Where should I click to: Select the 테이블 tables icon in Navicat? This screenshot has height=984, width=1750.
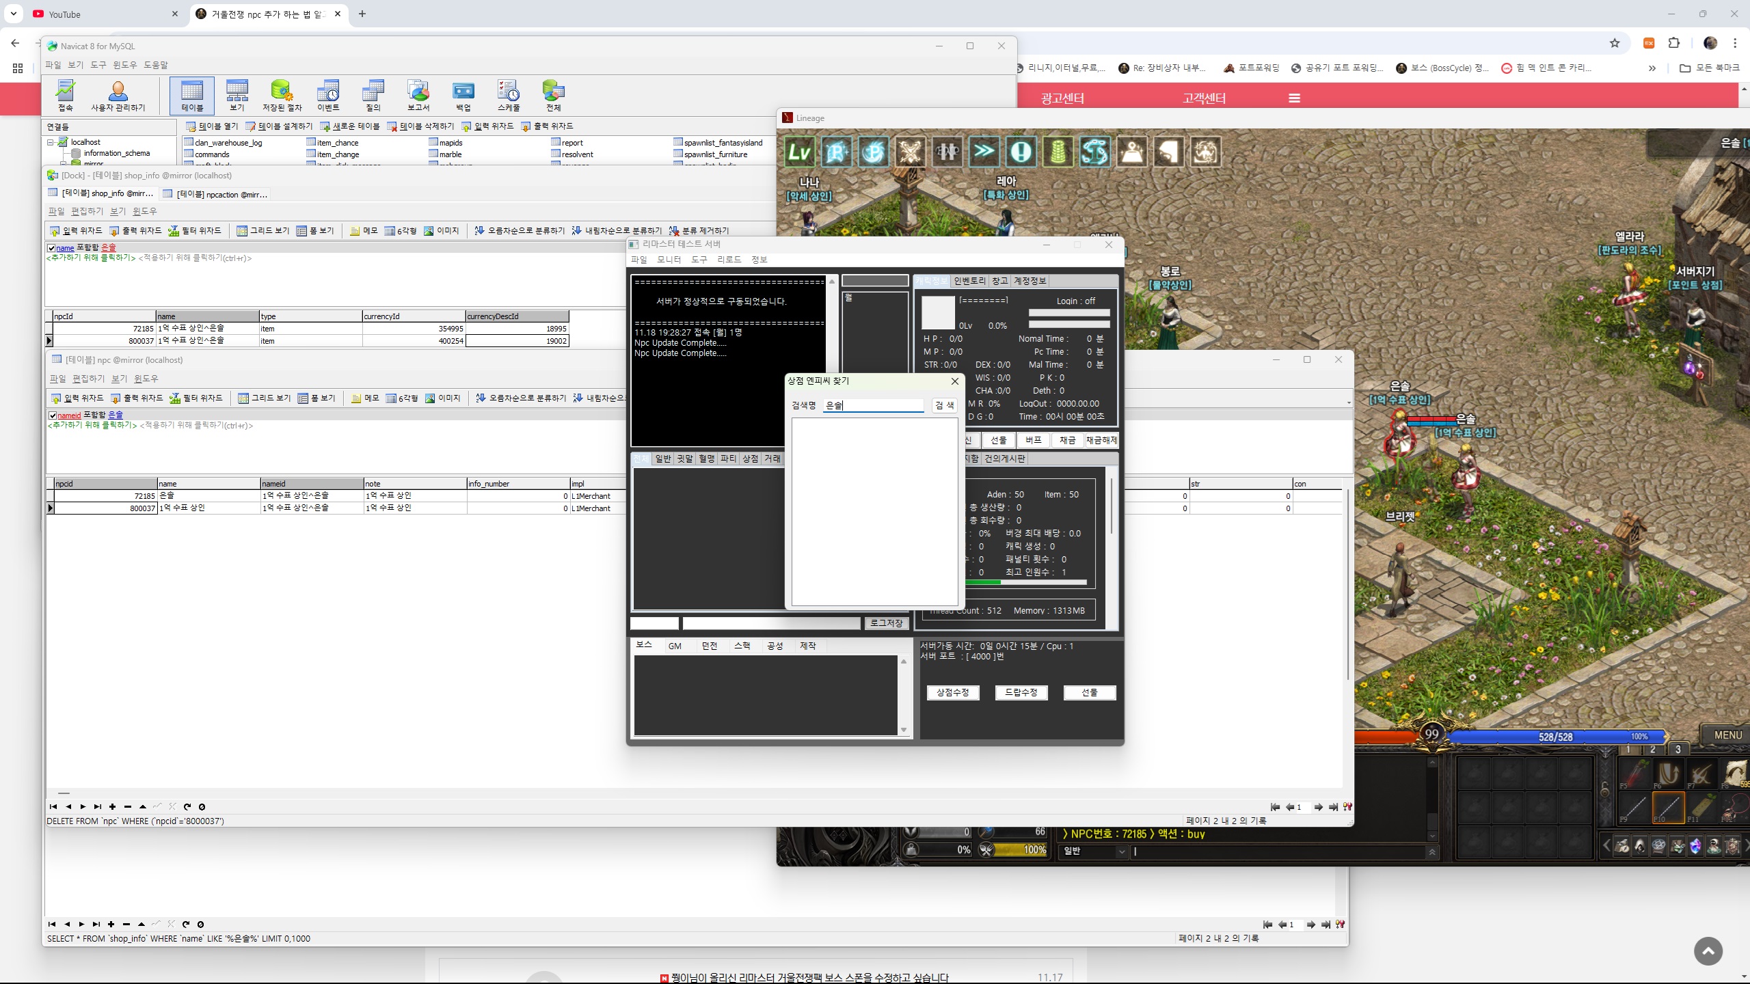click(x=192, y=95)
